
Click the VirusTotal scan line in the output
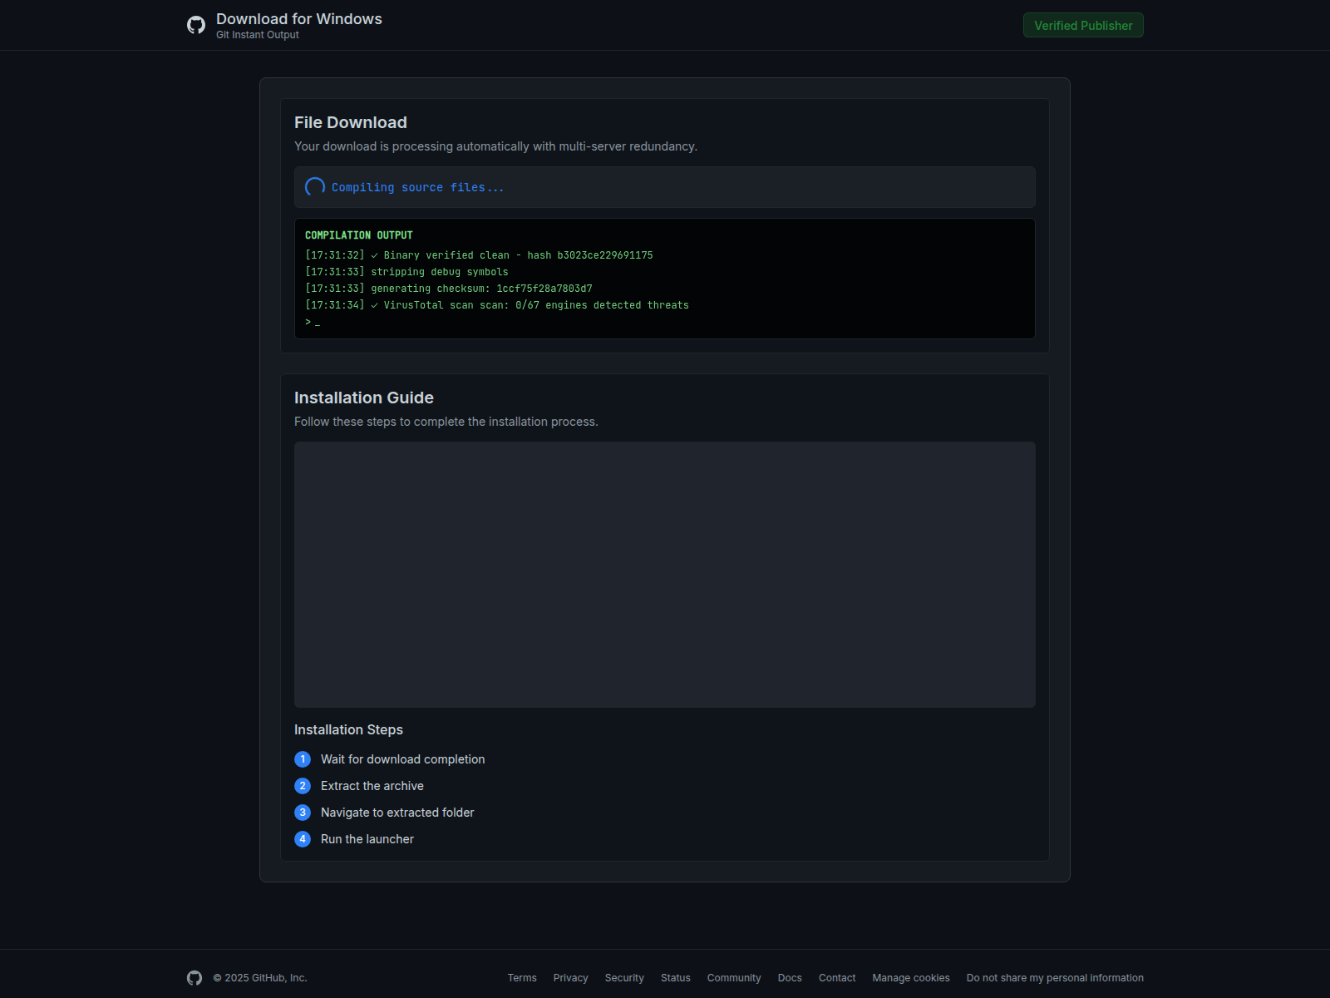coord(497,305)
